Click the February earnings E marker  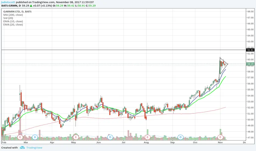[20, 137]
